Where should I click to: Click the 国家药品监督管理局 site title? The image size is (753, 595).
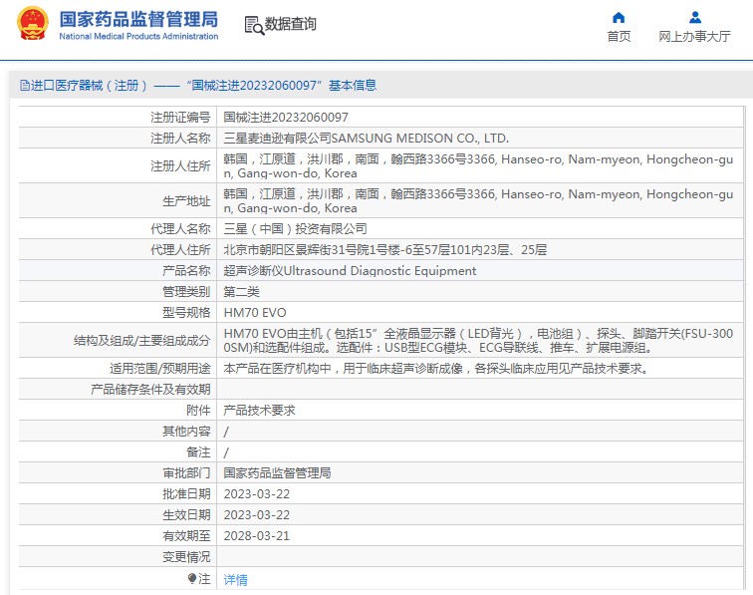[x=138, y=18]
